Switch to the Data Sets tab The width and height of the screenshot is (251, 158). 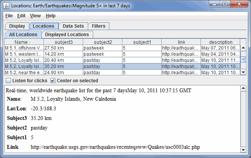coord(73,26)
